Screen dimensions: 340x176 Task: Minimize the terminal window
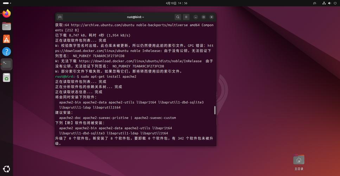tap(195, 17)
